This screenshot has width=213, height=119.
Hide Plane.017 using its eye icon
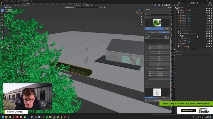tap(208, 16)
